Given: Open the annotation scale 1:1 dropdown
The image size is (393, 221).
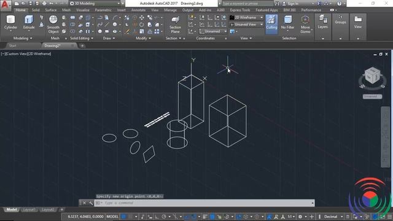Looking at the screenshot, I should (291, 217).
